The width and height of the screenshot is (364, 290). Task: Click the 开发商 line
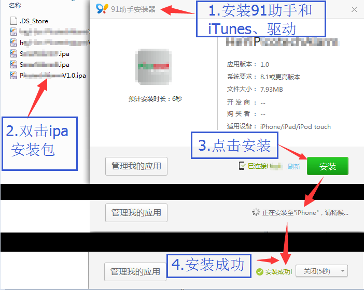pyautogui.click(x=246, y=102)
